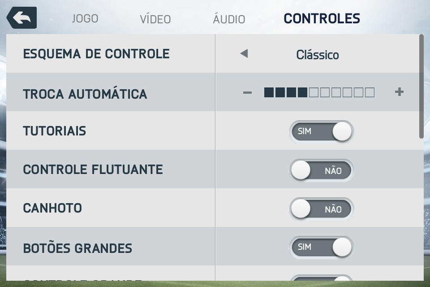This screenshot has width=430, height=287.
Task: Tap the back arrow icon
Action: point(21,18)
